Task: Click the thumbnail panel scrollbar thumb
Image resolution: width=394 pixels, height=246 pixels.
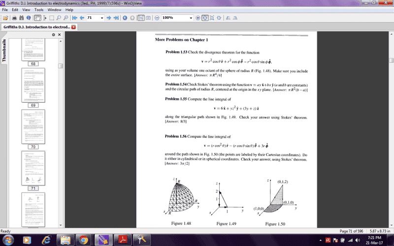Action: pos(61,66)
